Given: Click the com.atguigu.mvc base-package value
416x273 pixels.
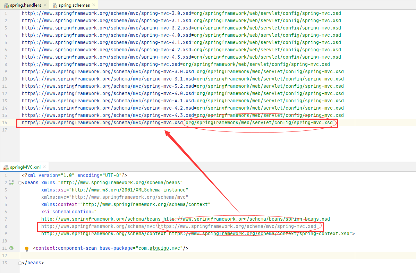Looking at the screenshot, I should coord(159,248).
